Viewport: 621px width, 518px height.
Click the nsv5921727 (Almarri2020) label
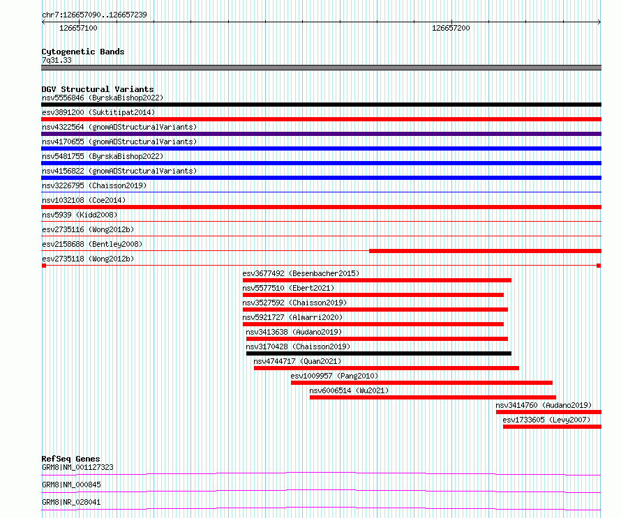(292, 317)
